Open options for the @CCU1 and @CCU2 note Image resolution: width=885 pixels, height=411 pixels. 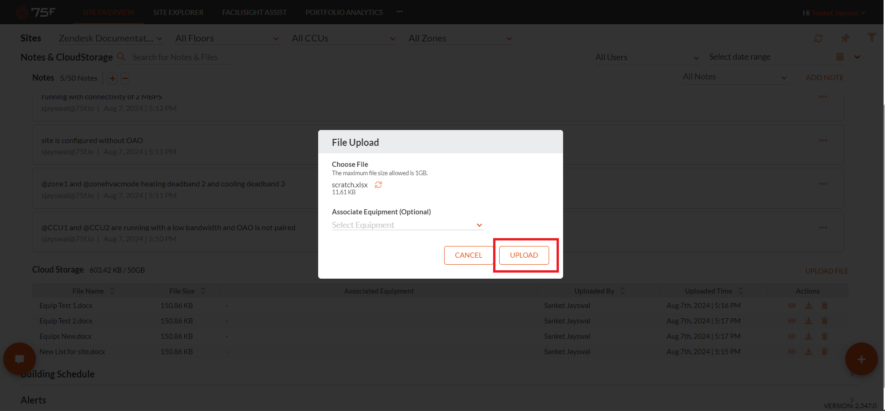coord(822,227)
